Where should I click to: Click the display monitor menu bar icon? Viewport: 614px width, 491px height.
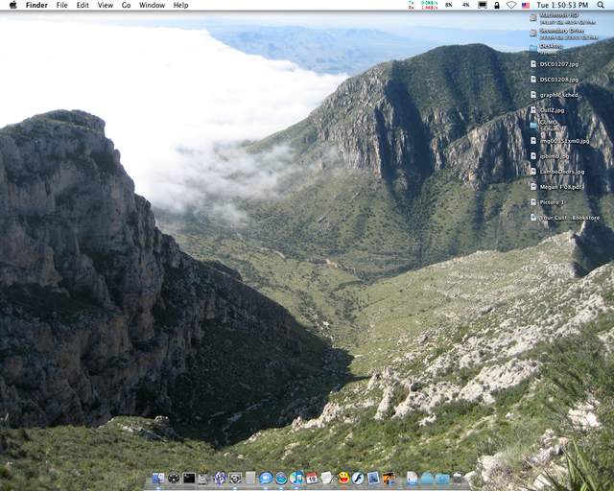[483, 5]
